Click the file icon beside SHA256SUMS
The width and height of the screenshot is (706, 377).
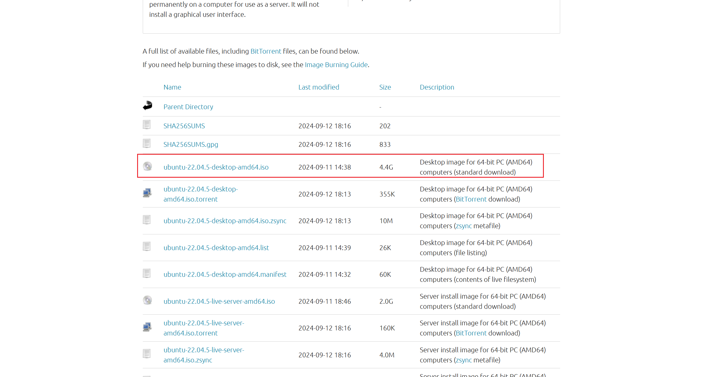point(147,125)
